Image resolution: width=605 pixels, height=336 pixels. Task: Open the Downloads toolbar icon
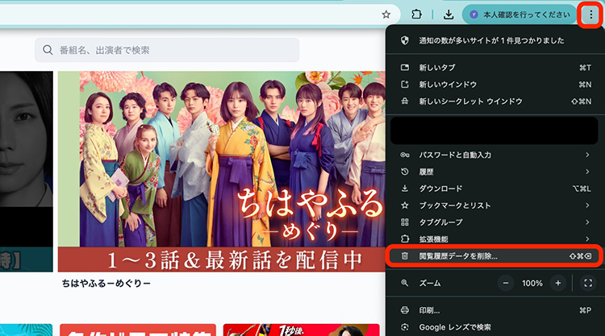[x=448, y=15]
